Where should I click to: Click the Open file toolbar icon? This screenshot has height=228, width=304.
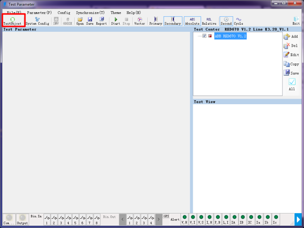coord(80,21)
